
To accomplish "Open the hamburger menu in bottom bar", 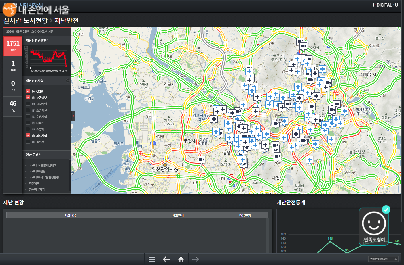I will [x=152, y=259].
